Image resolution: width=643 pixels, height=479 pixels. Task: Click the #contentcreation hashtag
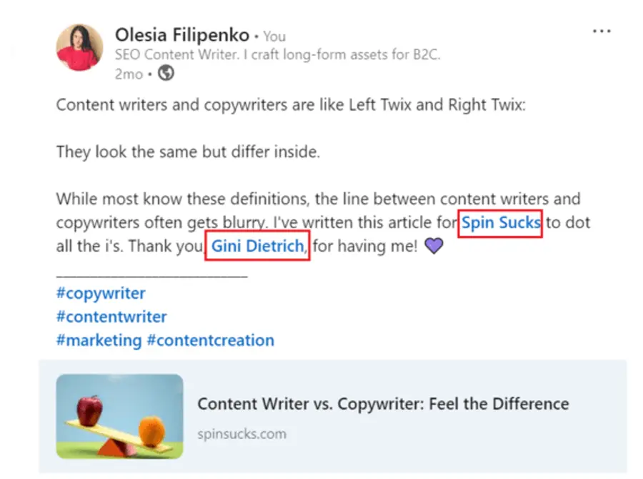210,340
